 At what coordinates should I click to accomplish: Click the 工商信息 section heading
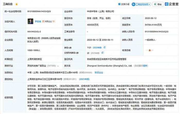click(8, 4)
